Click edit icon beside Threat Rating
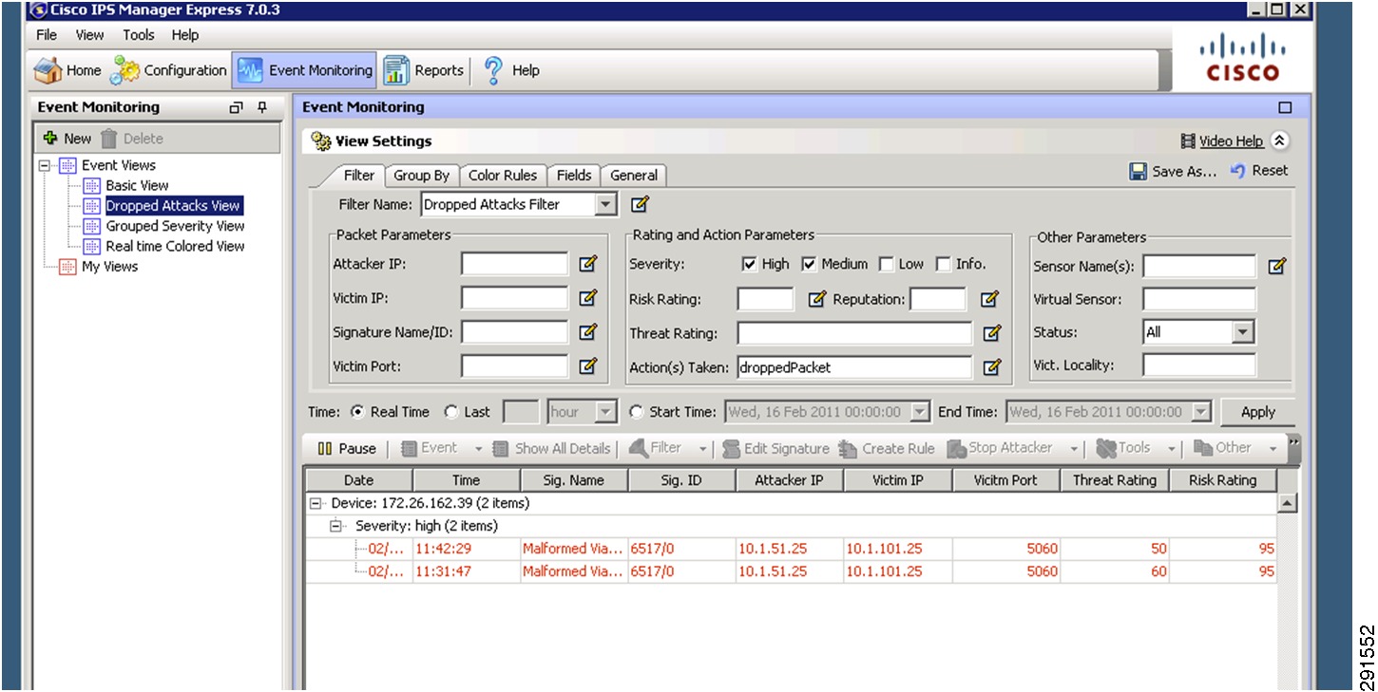 click(x=992, y=333)
